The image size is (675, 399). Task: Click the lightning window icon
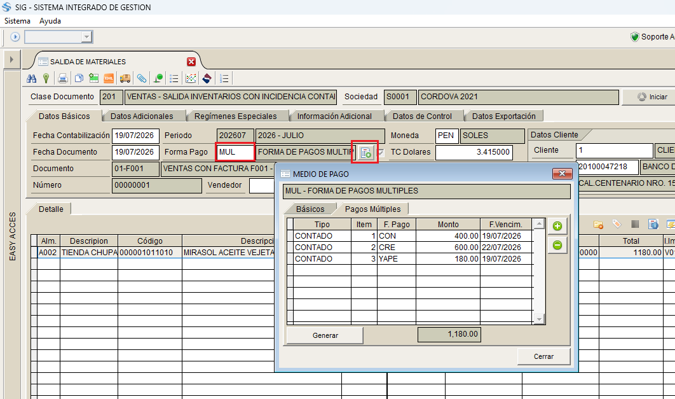coord(671,224)
